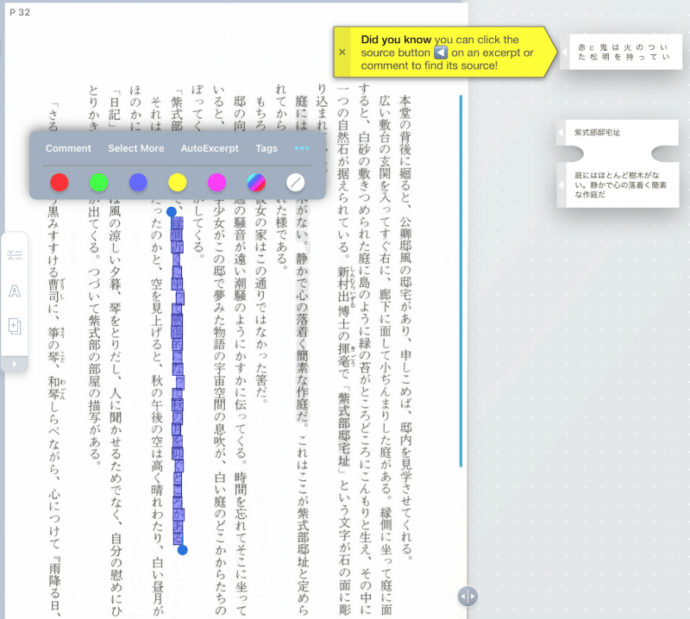Open the excerpt outline icon in left sidebar

(14, 253)
